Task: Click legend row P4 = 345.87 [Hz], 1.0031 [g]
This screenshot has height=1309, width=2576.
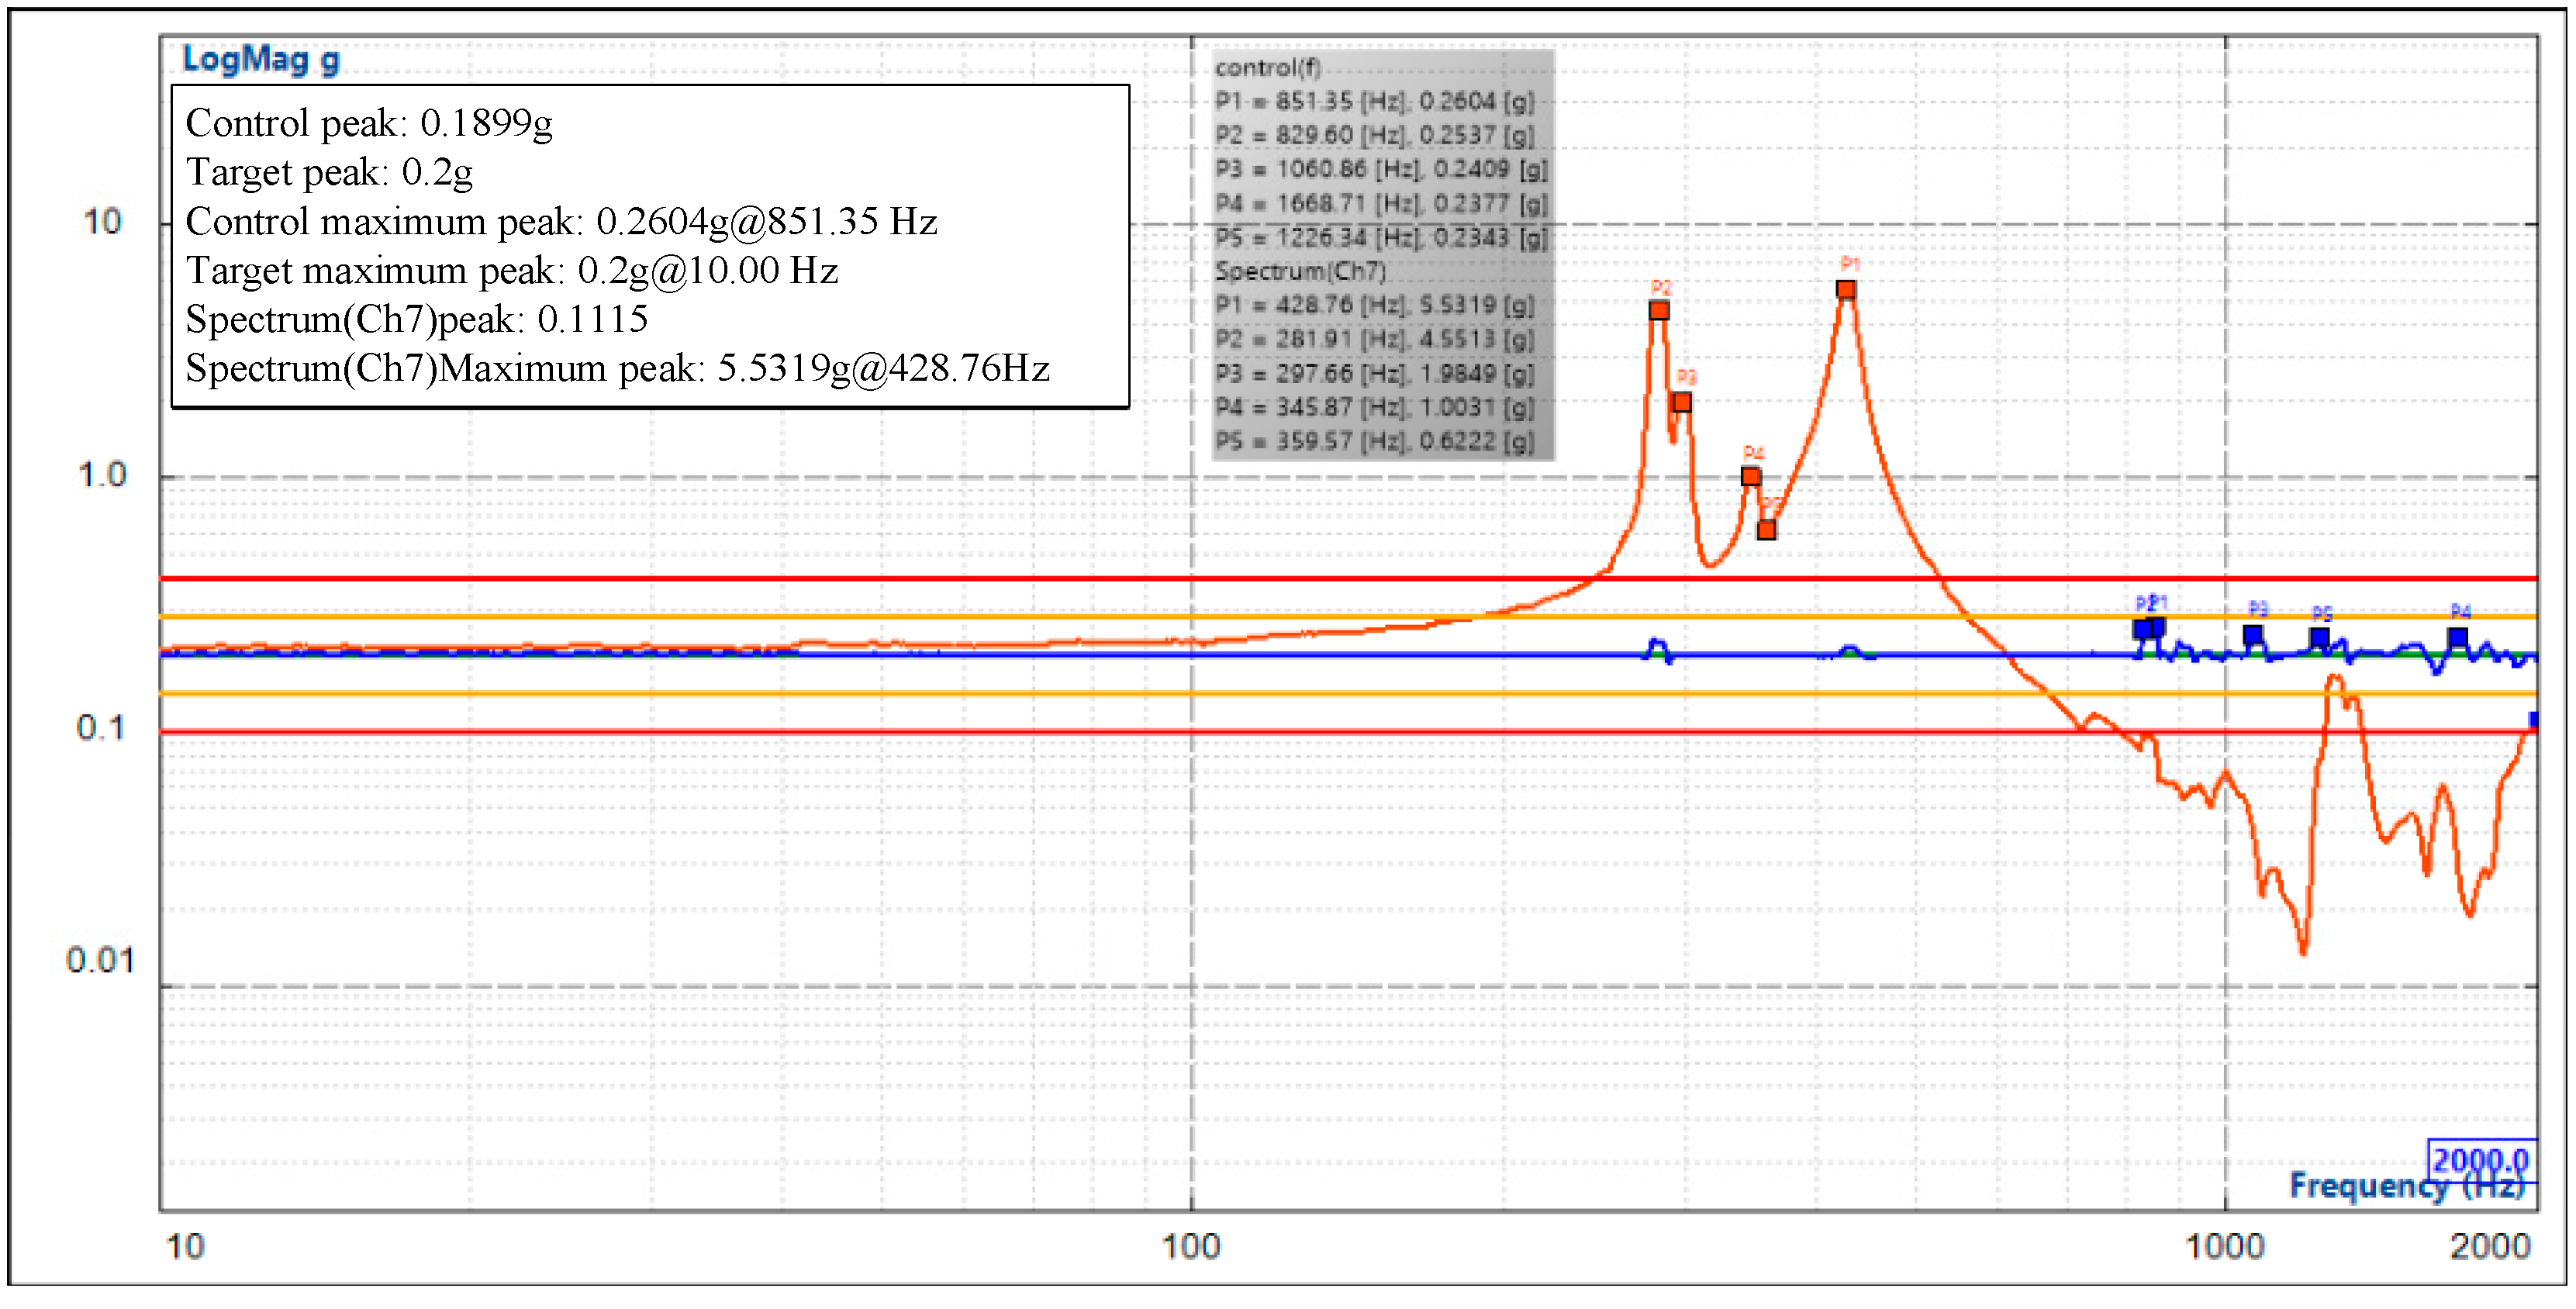Action: (1374, 407)
